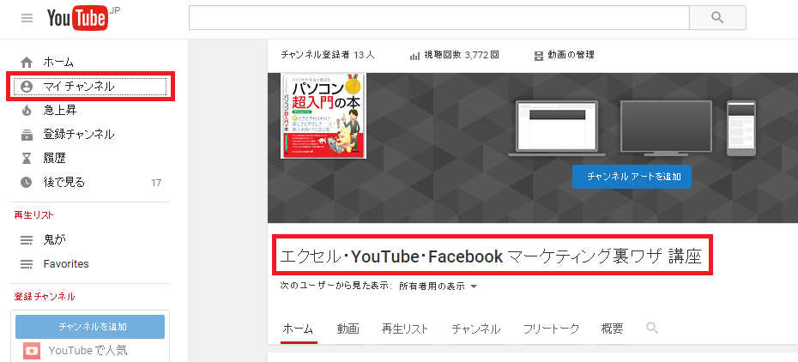
Task: Click the channel profile book thumbnail
Action: click(x=323, y=116)
